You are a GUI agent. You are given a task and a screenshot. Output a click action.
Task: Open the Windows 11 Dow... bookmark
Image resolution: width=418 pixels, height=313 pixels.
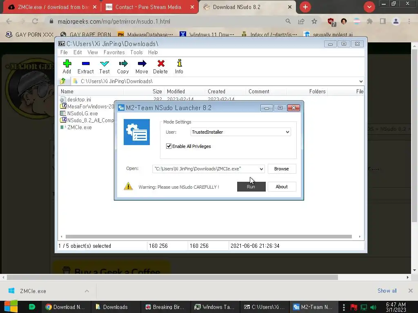coord(207,34)
